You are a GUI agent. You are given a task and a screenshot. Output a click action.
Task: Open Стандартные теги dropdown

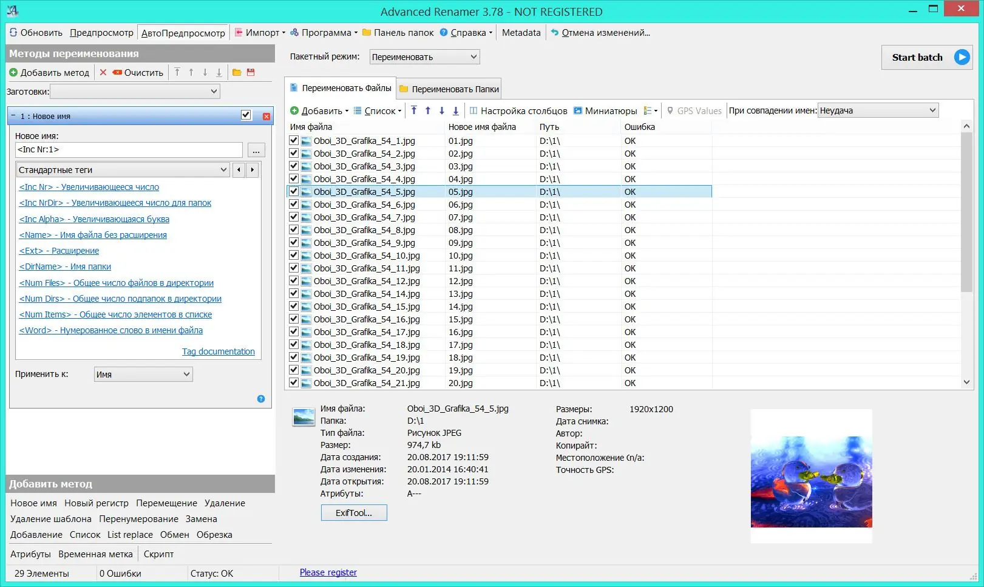coord(123,170)
